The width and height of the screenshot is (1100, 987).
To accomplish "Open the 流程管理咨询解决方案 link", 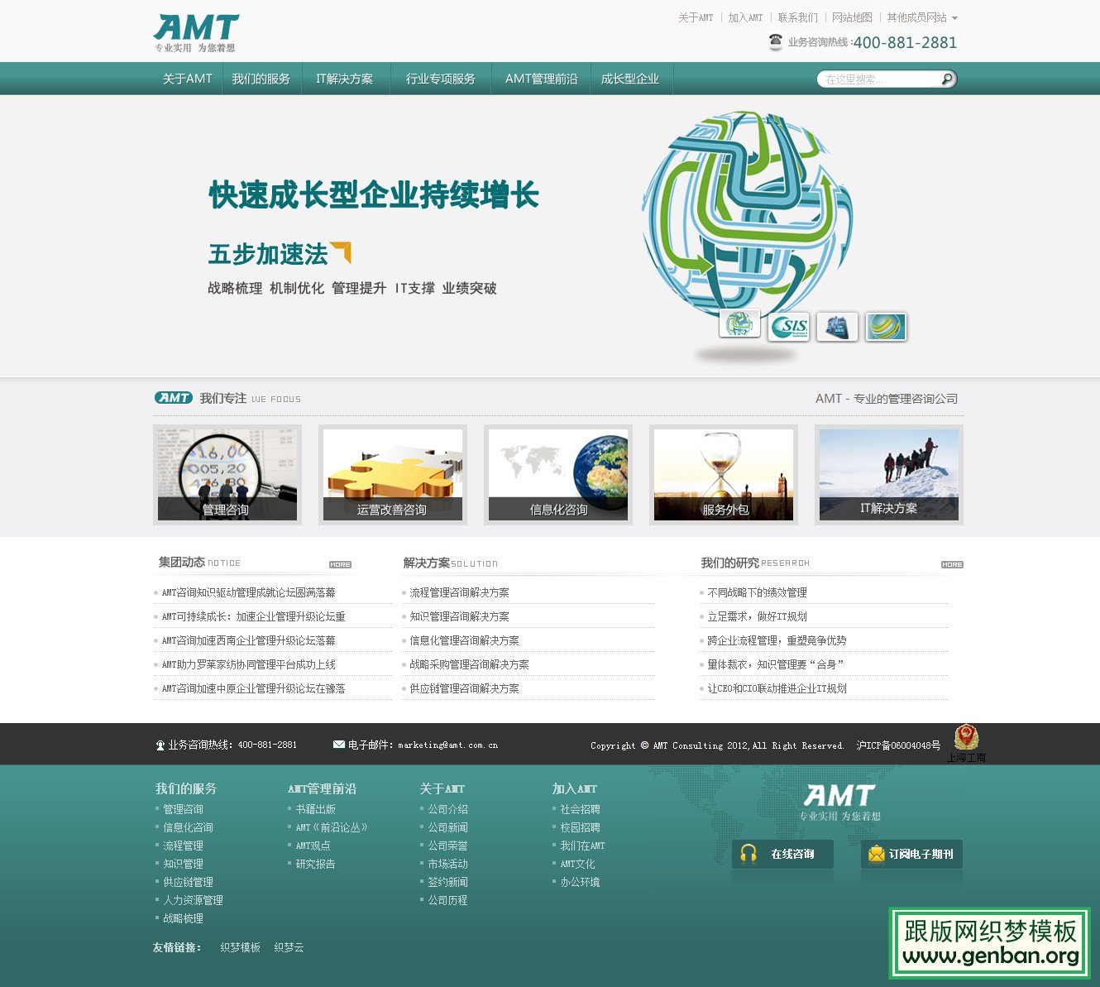I will [461, 592].
